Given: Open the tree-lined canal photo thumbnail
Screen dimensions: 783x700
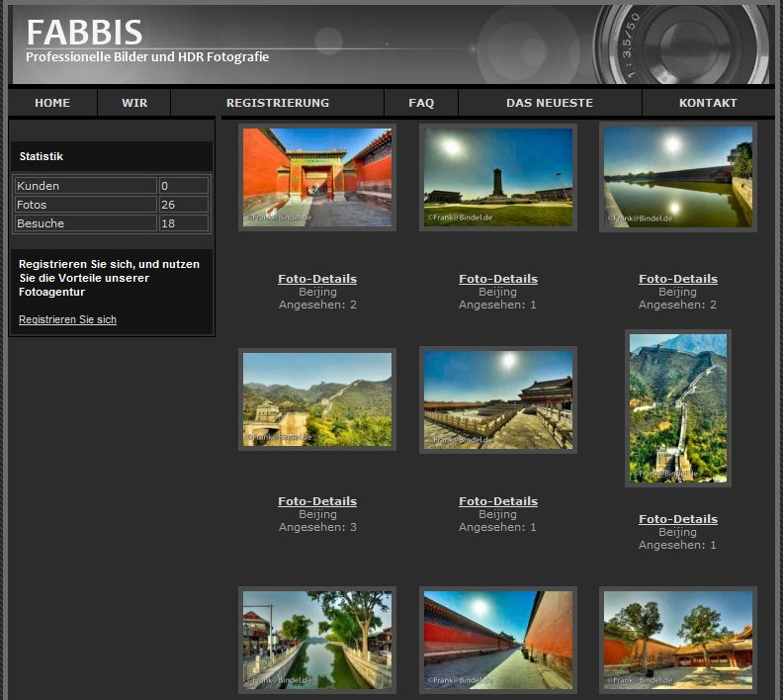Looking at the screenshot, I should [317, 639].
